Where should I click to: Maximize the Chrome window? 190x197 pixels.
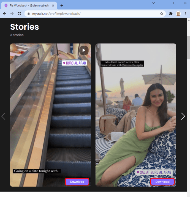pos(175,3)
